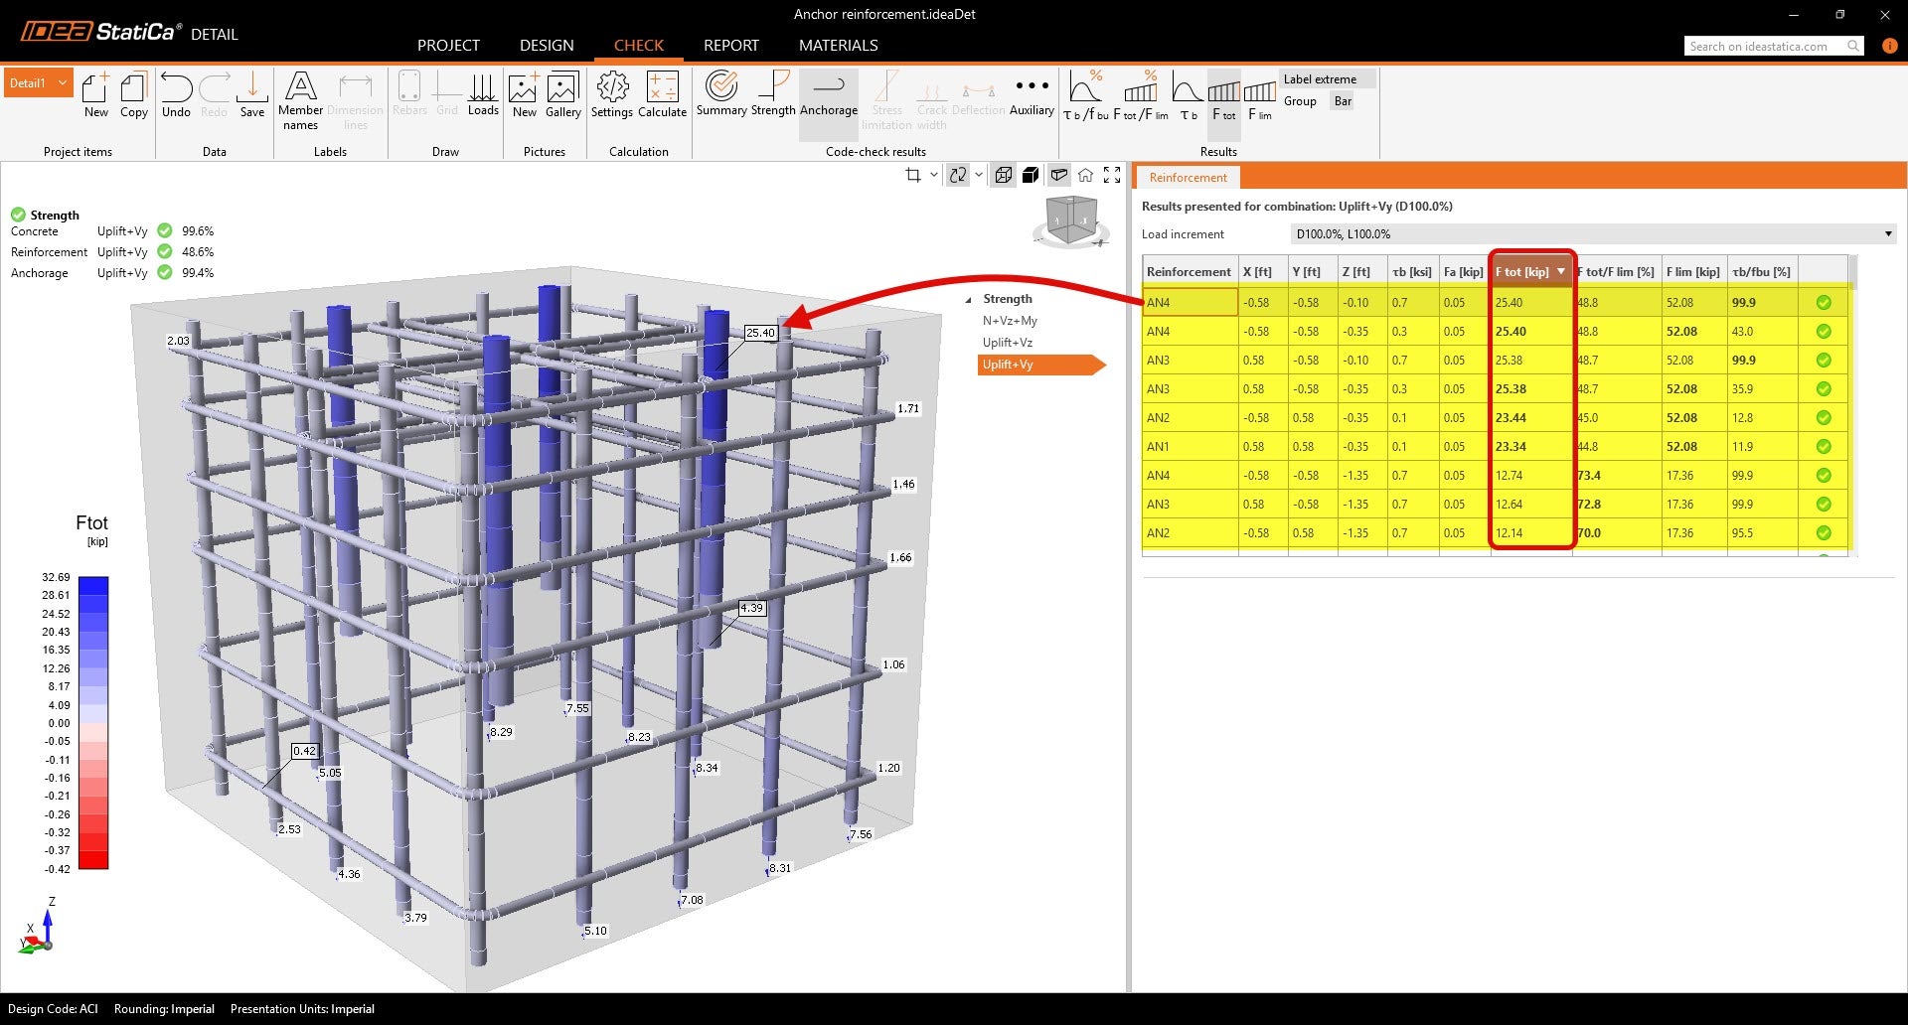Open the Load increment dropdown

[1887, 234]
